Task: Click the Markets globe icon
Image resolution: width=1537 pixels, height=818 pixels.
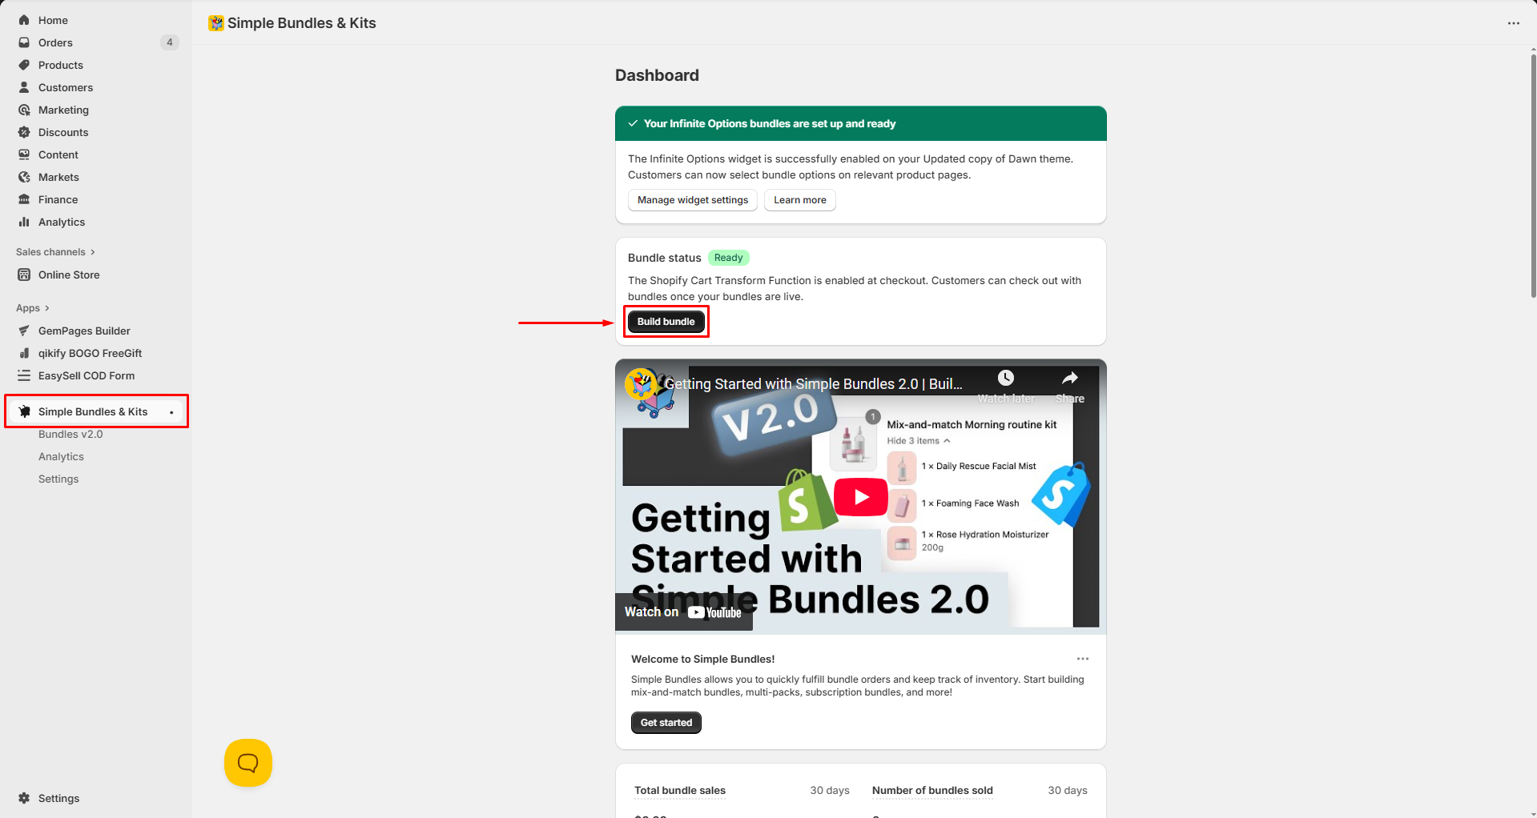Action: point(24,177)
